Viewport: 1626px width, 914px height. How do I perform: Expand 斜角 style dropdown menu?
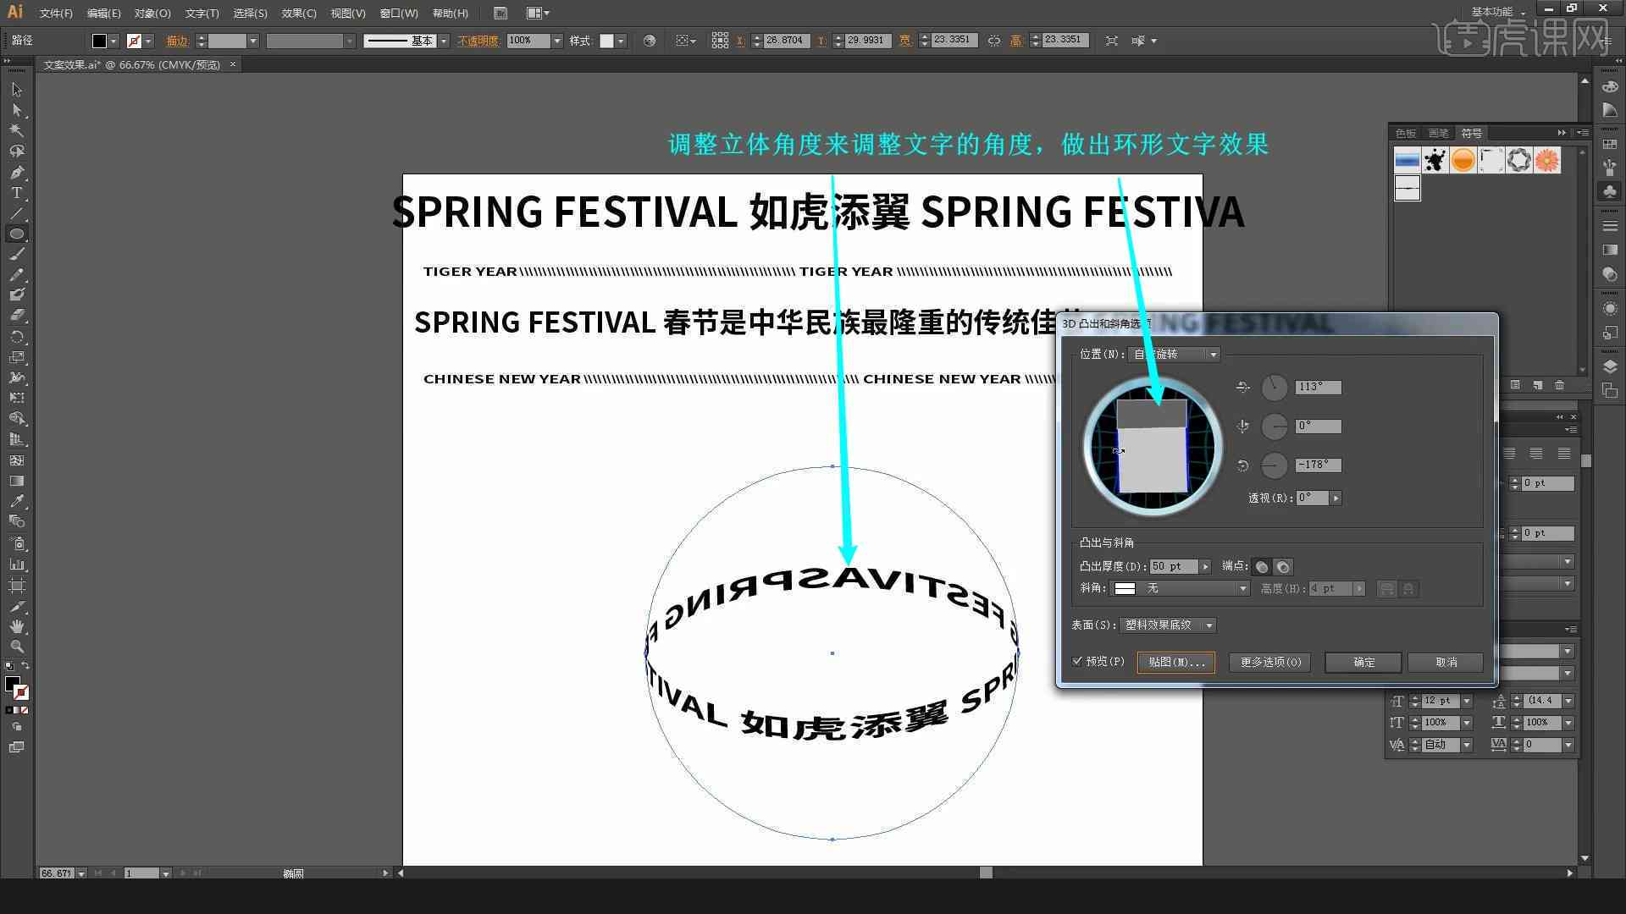coord(1245,588)
